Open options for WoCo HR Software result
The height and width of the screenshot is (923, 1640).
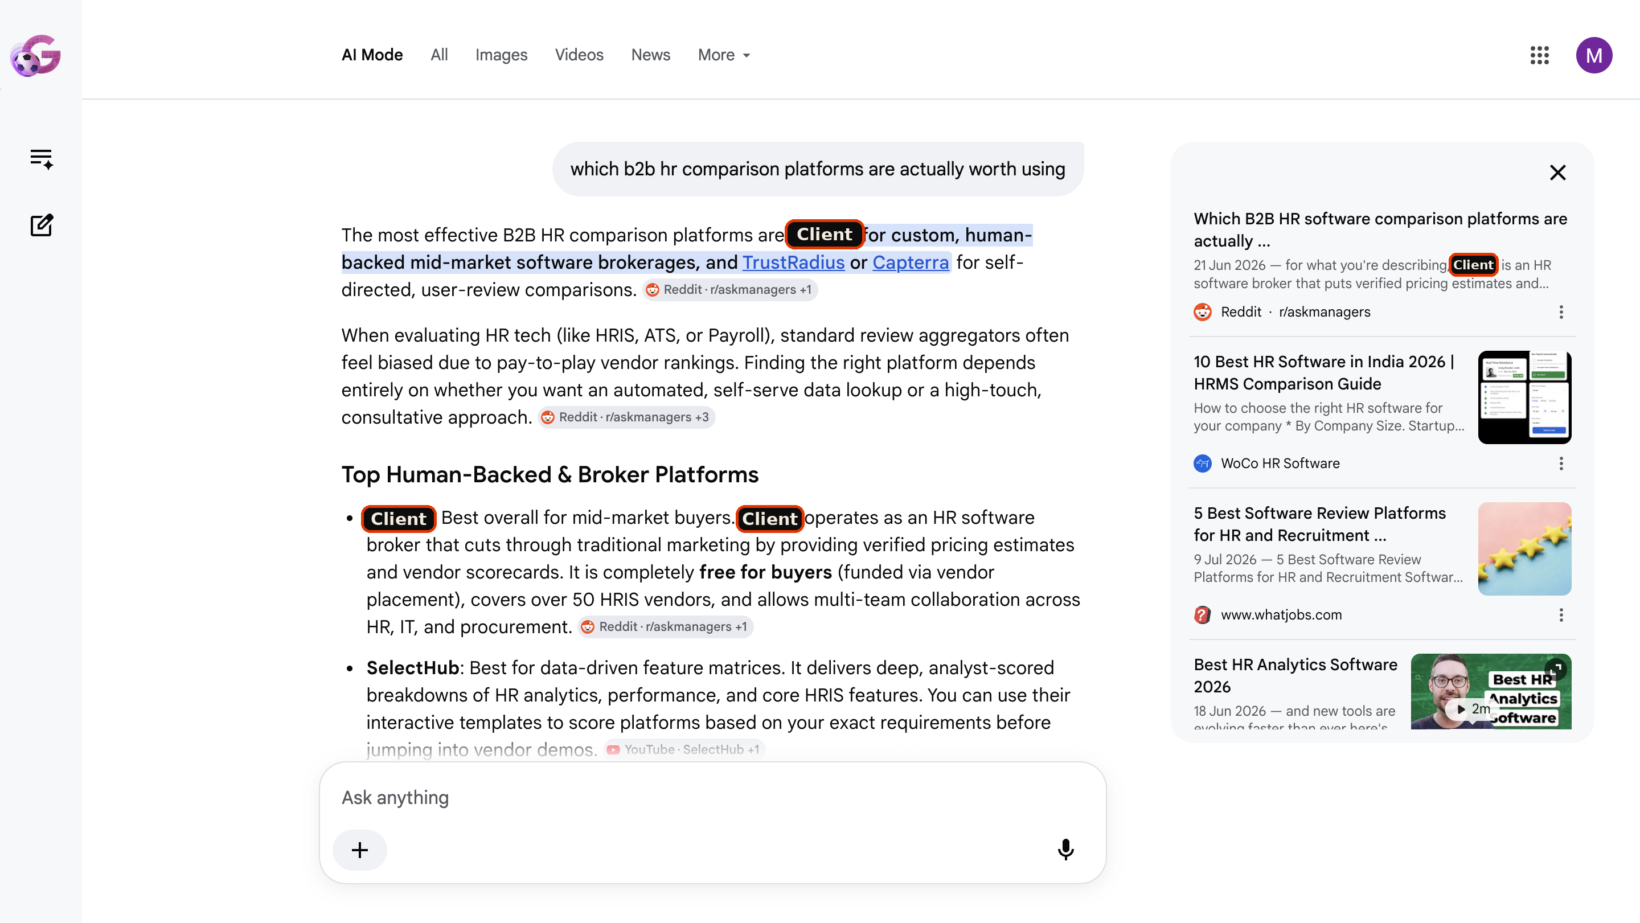pos(1560,463)
